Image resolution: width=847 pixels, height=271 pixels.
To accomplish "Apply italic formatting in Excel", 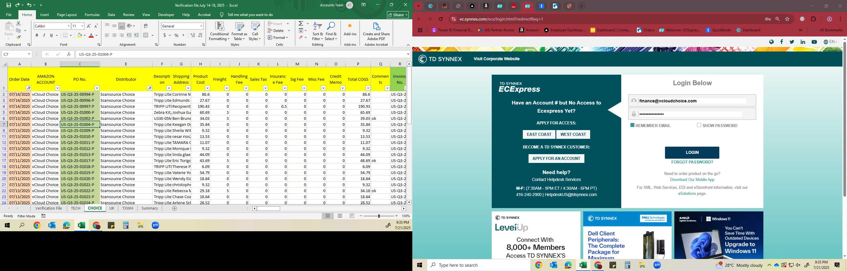I will pos(44,35).
